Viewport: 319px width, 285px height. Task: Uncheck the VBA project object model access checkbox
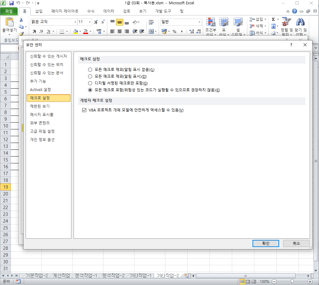pyautogui.click(x=84, y=110)
